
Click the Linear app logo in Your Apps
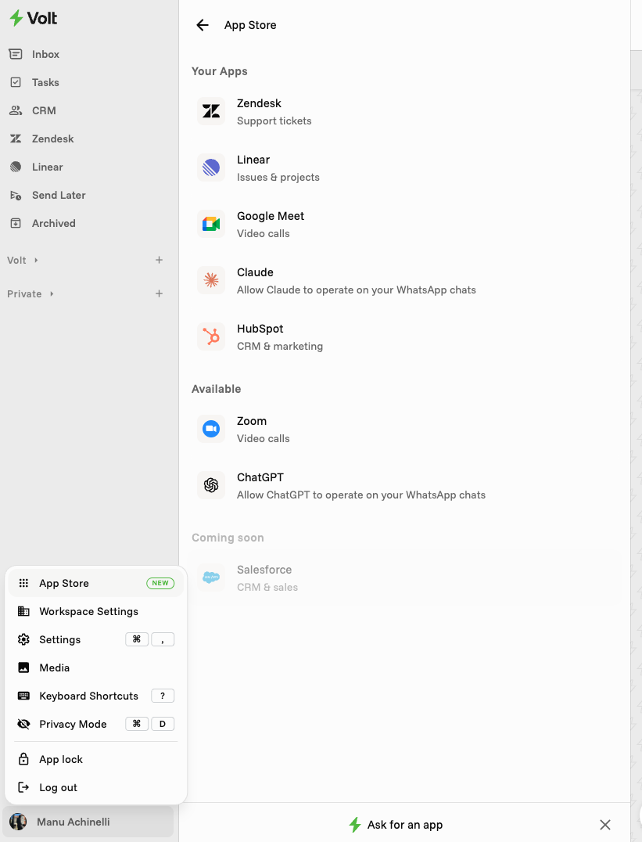coord(211,167)
